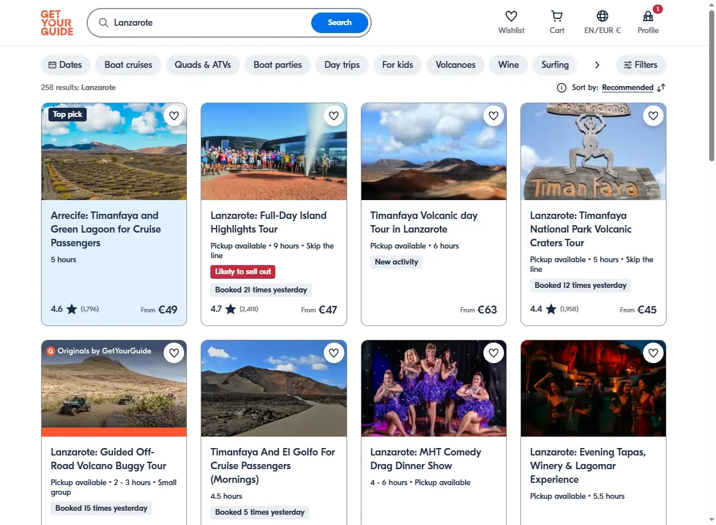Click the star beside the 4.7 rating
The height and width of the screenshot is (525, 716).
(230, 310)
